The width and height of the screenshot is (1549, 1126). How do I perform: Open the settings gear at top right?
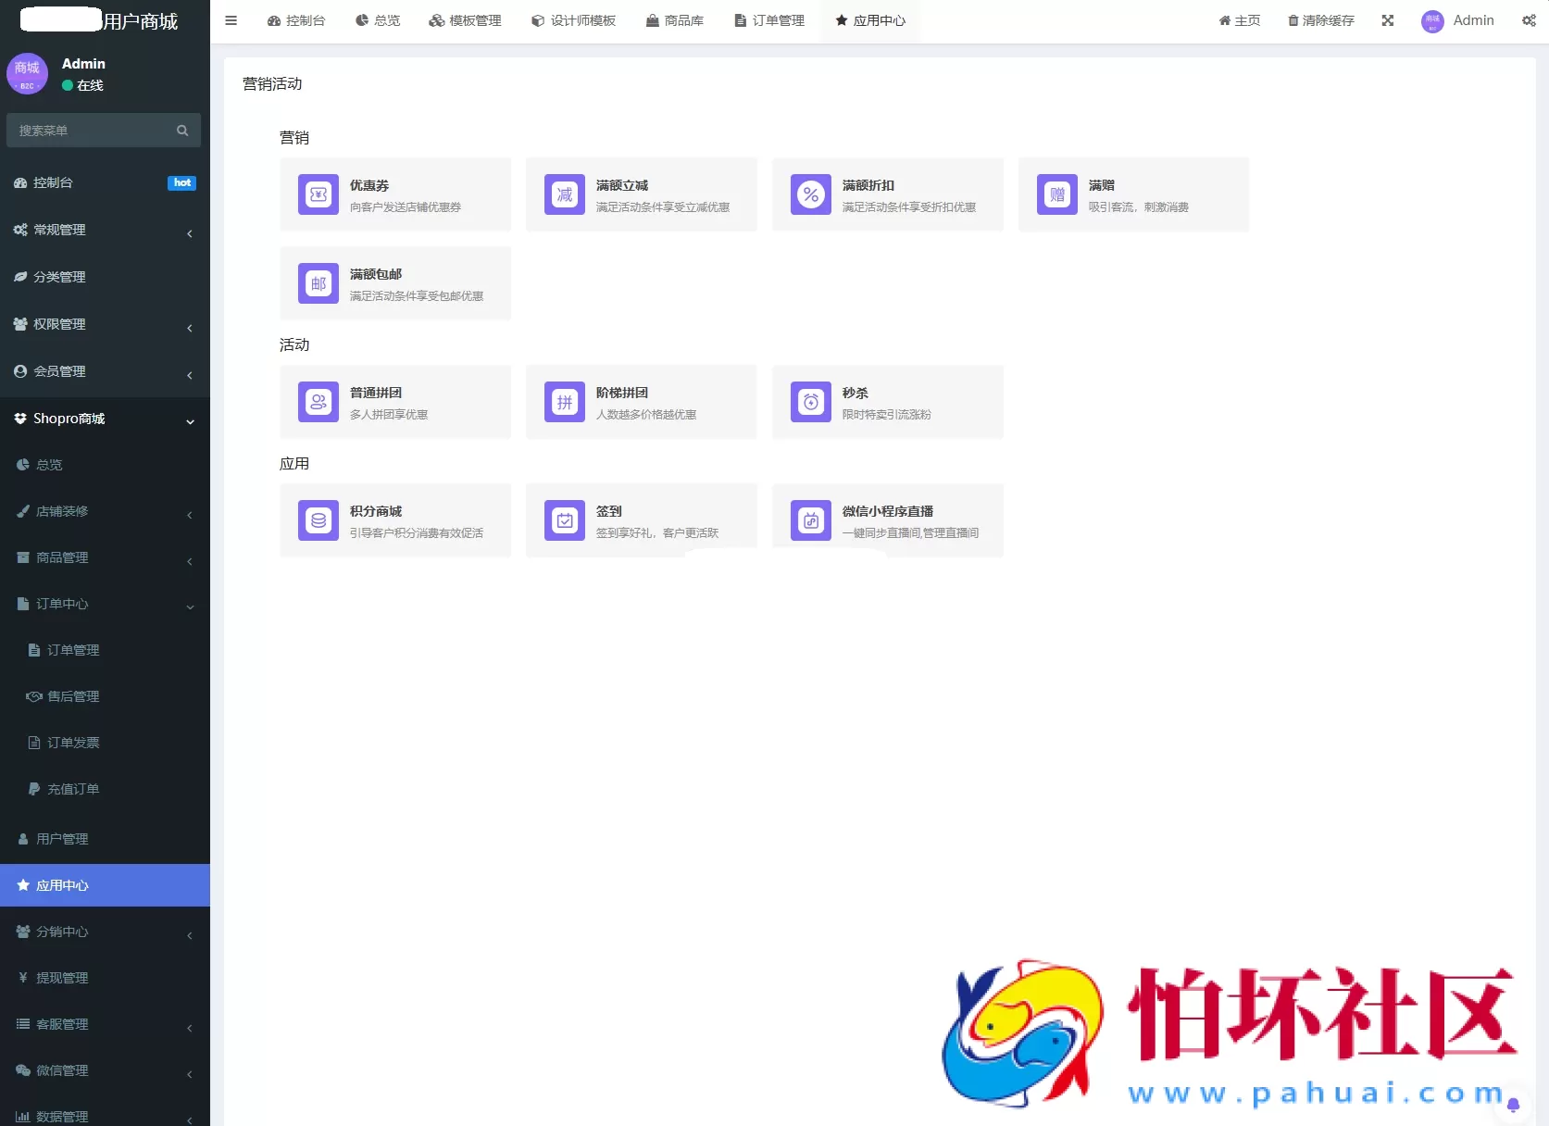pos(1530,19)
